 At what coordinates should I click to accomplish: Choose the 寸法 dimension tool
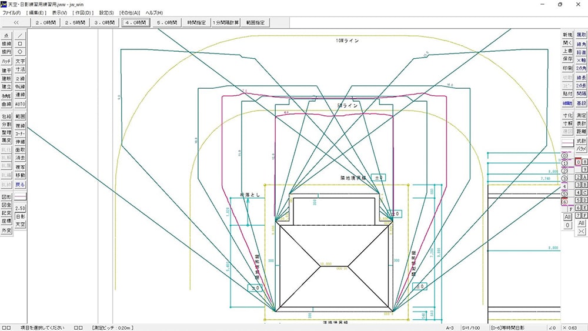(20, 69)
